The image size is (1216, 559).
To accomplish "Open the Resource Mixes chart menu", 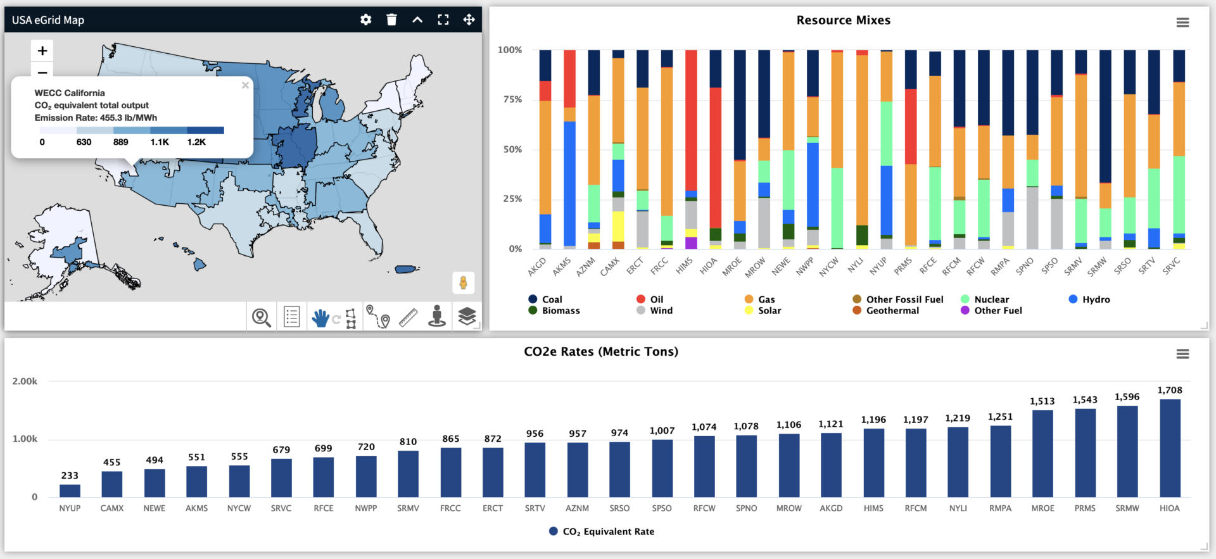I will point(1182,23).
